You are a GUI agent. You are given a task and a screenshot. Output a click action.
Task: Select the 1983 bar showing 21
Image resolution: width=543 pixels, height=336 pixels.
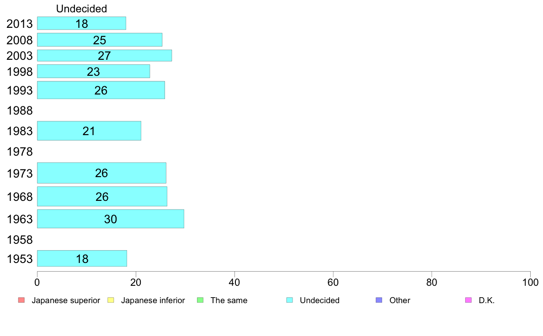point(89,131)
